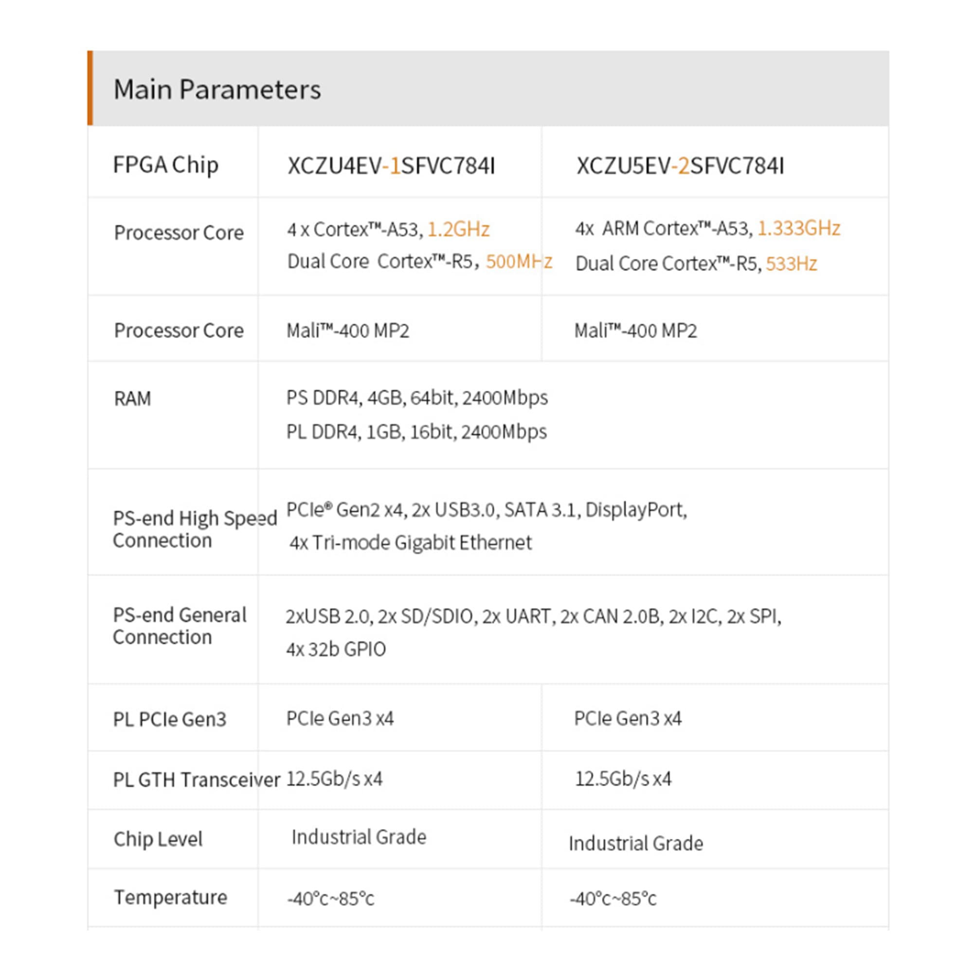This screenshot has width=973, height=973.
Task: Select the FPGA Chip row label
Action: pos(166,165)
